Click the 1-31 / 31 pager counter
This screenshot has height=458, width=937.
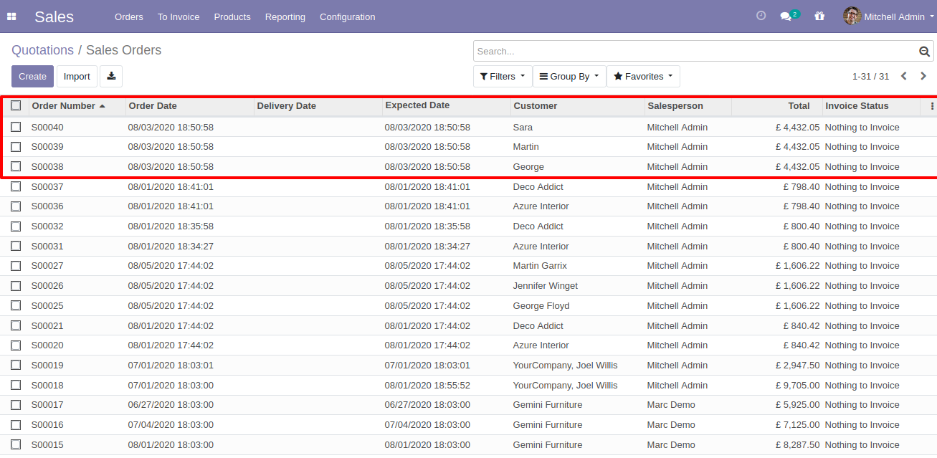click(x=870, y=76)
